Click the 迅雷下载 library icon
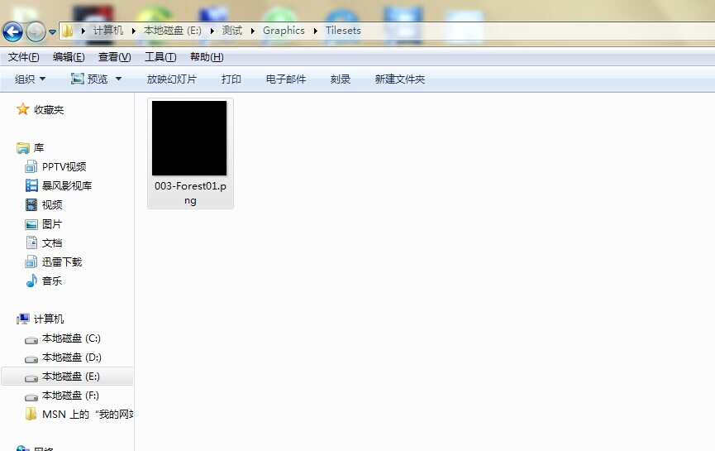Viewport: 715px width, 451px height. [31, 261]
